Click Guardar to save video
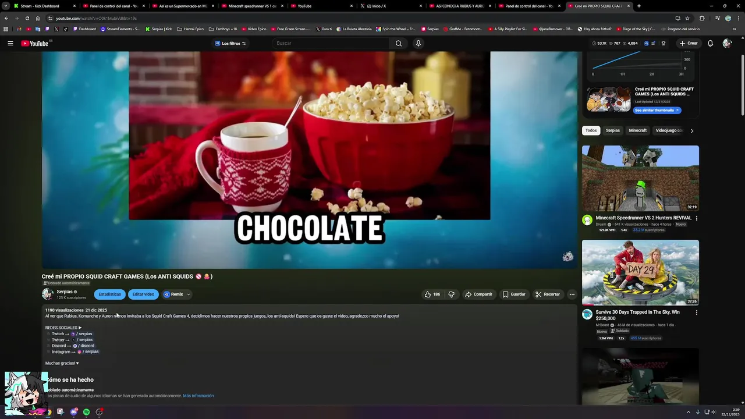Image resolution: width=745 pixels, height=419 pixels. click(514, 294)
